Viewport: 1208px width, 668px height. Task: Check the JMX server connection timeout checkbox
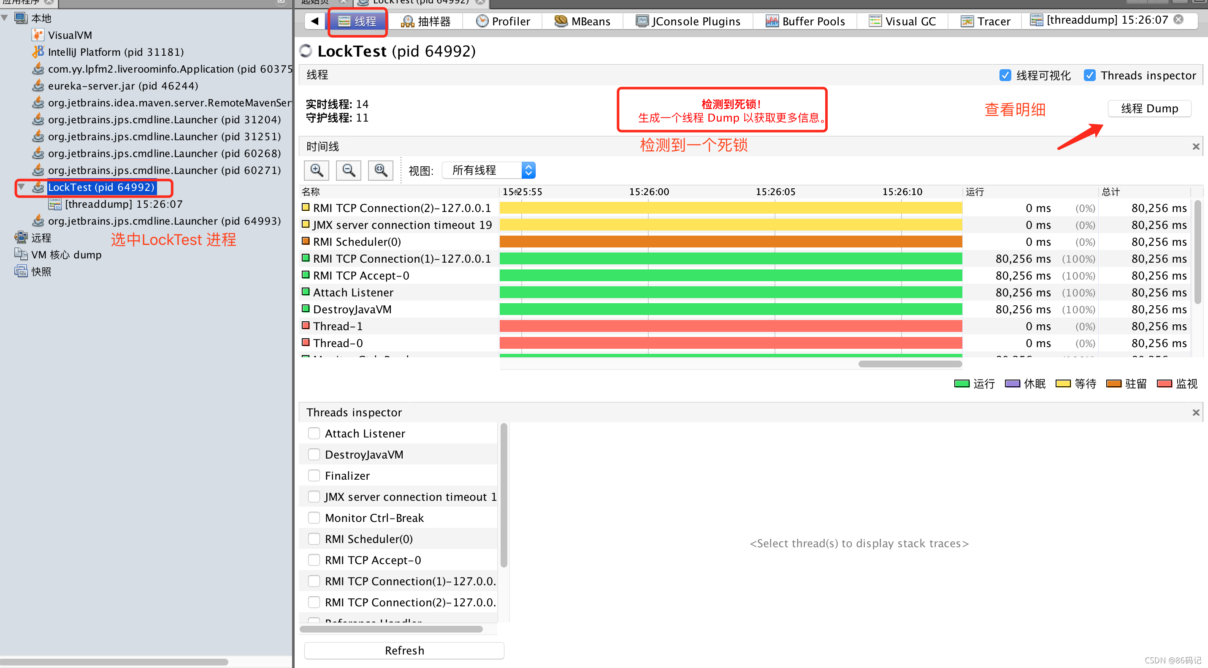[x=314, y=496]
